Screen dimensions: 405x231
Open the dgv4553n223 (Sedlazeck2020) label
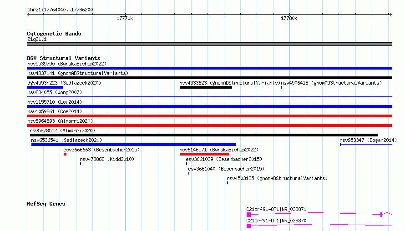pos(64,83)
